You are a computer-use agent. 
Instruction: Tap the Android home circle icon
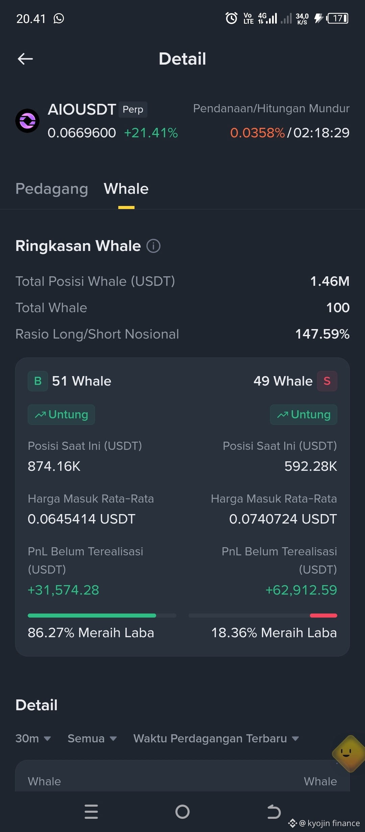point(182,812)
